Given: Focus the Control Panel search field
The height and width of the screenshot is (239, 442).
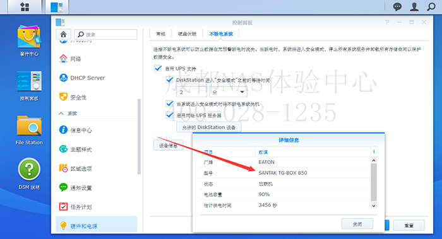Looking at the screenshot, I should click(105, 34).
